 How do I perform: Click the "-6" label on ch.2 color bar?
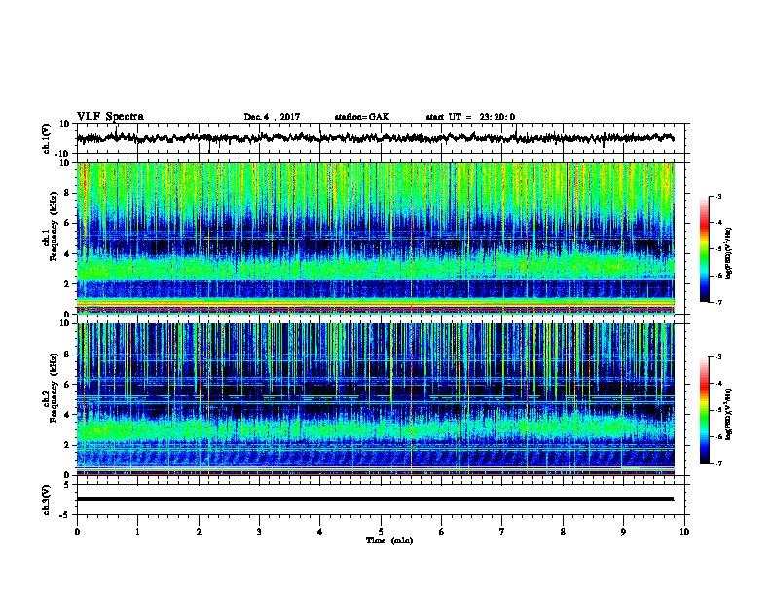(x=717, y=436)
